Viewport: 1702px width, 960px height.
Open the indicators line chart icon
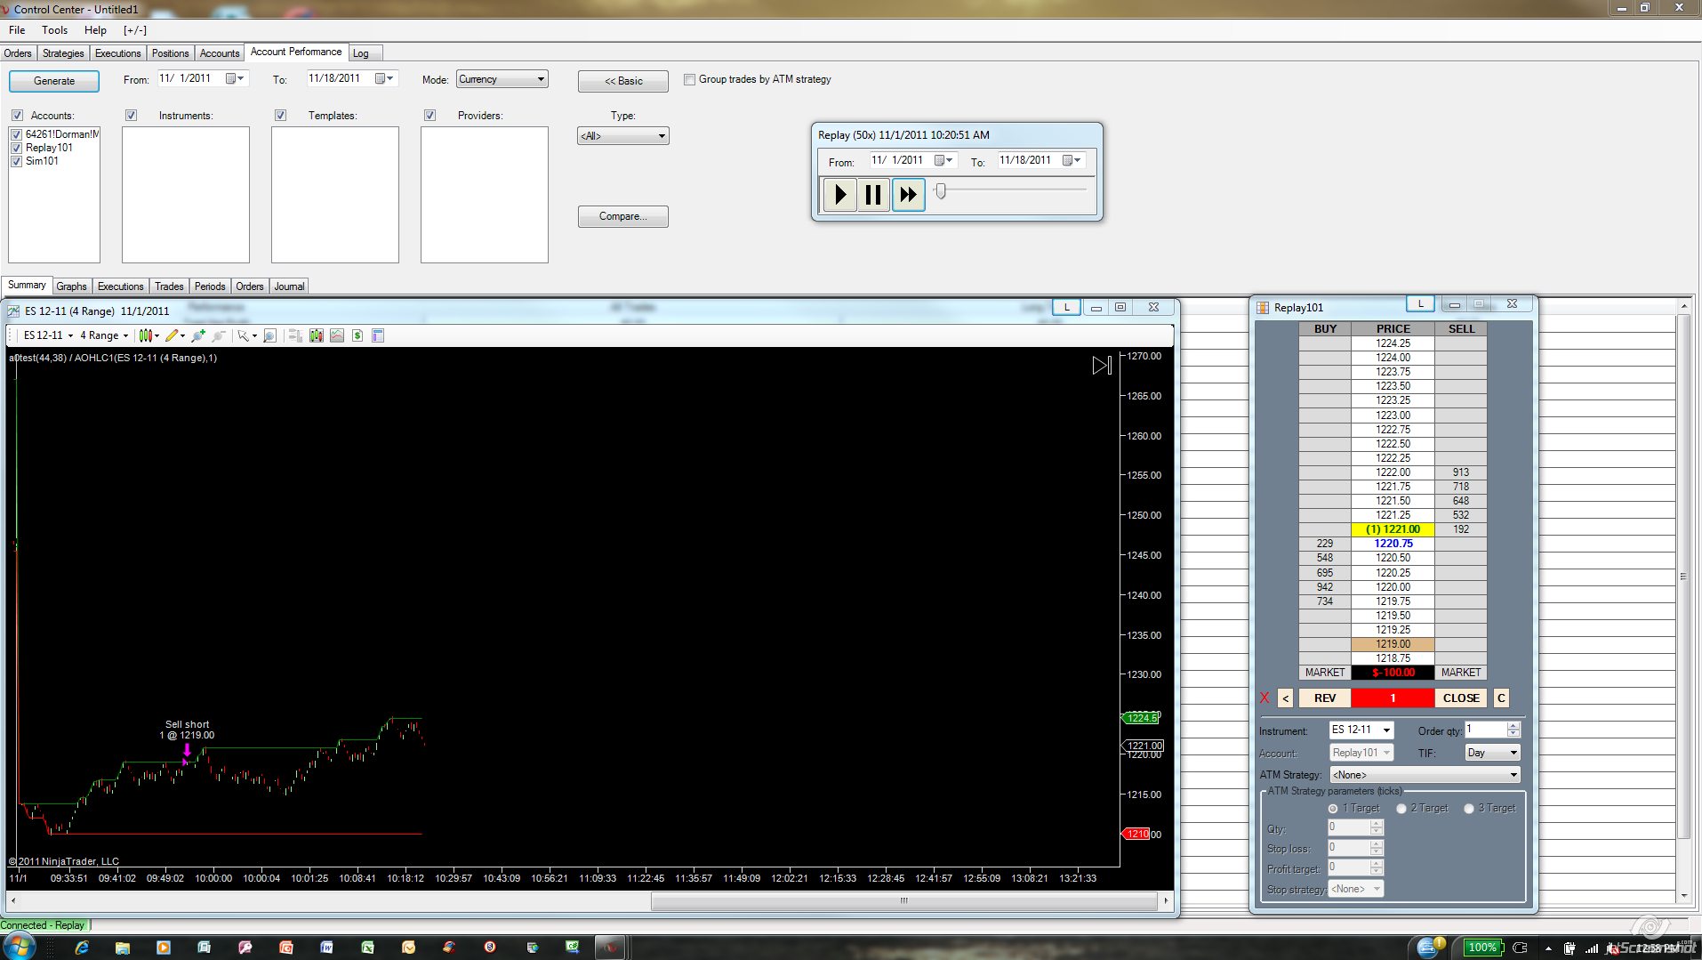pos(337,335)
